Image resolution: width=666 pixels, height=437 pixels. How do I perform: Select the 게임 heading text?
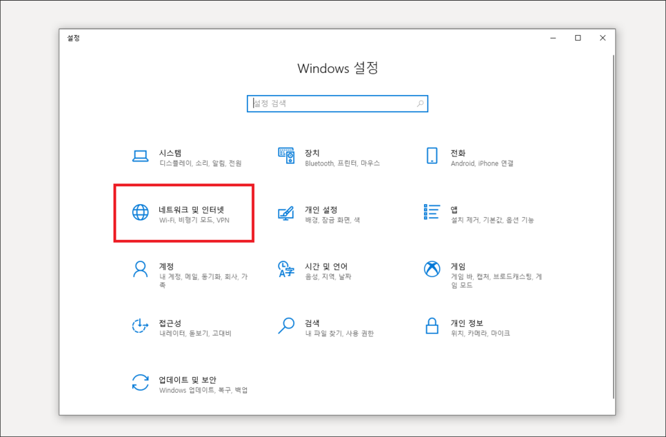pyautogui.click(x=458, y=266)
